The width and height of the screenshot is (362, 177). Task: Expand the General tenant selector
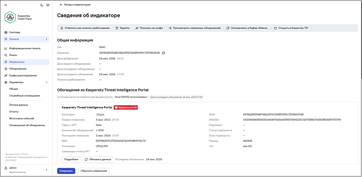pyautogui.click(x=26, y=39)
